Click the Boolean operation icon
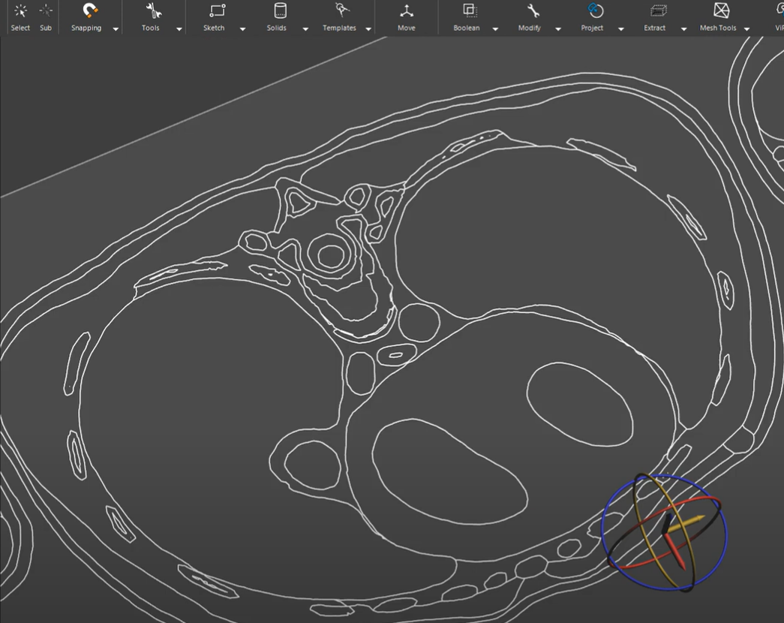 point(470,11)
